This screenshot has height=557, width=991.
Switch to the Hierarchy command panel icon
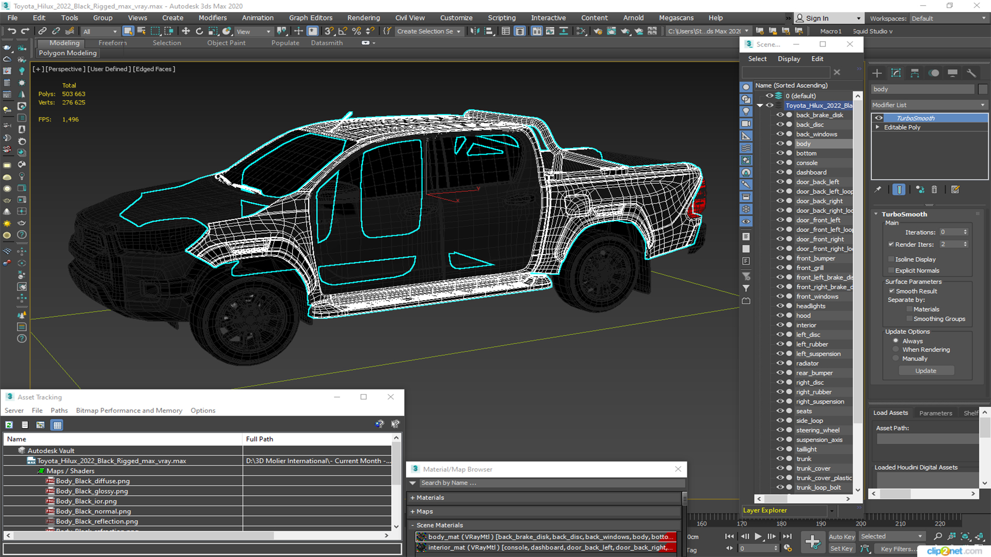click(x=915, y=73)
